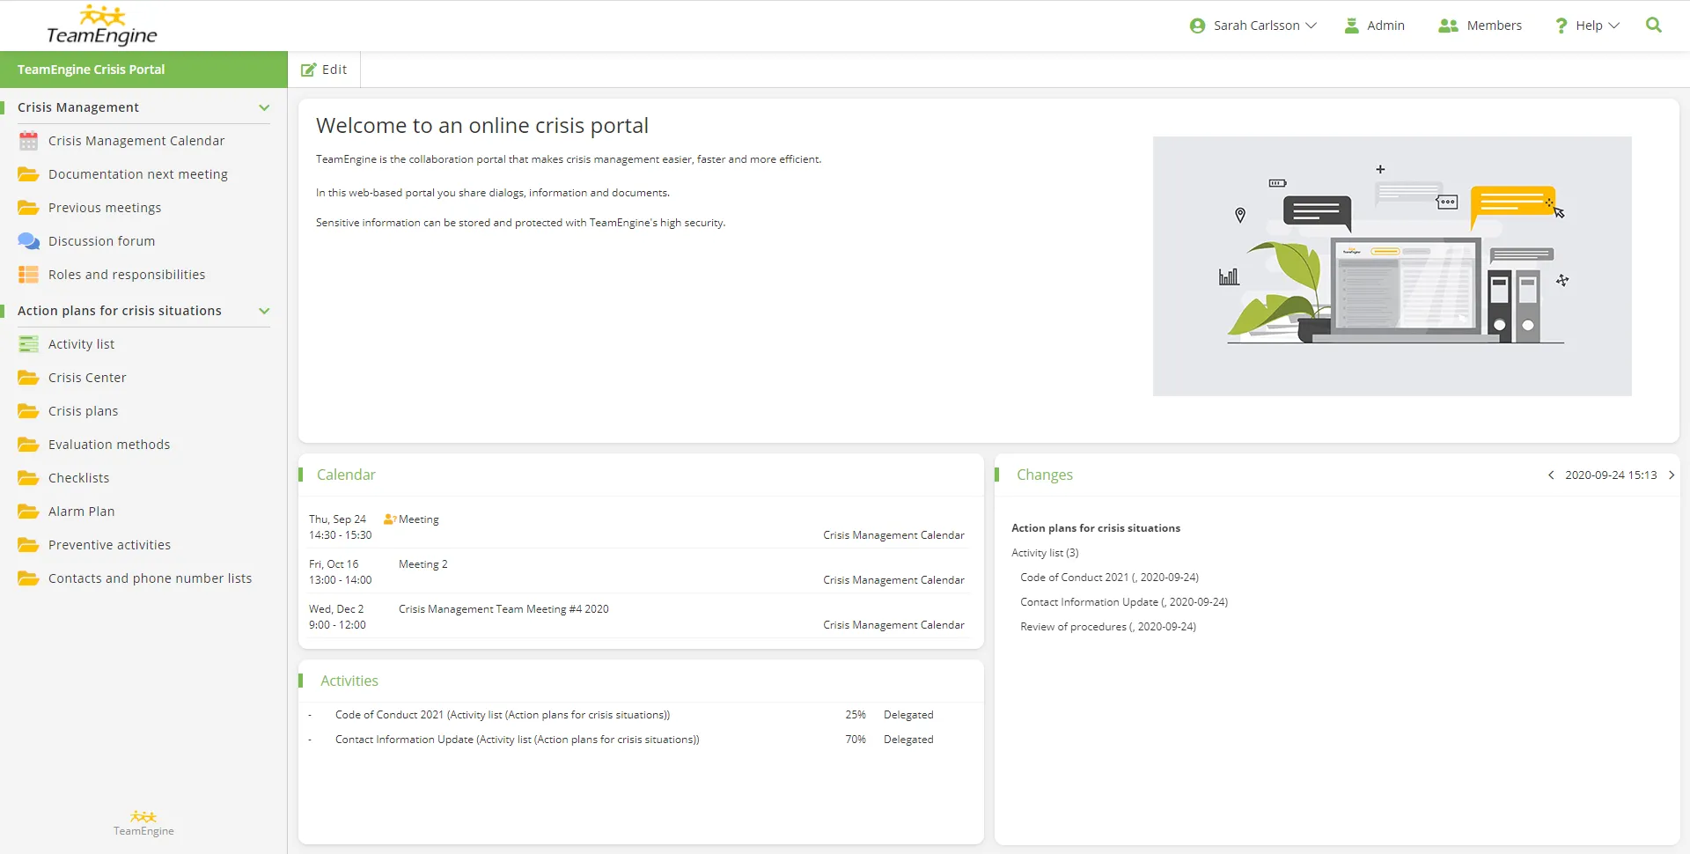Screen dimensions: 1690x854
Task: Open Contact Information Update in Activities
Action: tap(518, 740)
